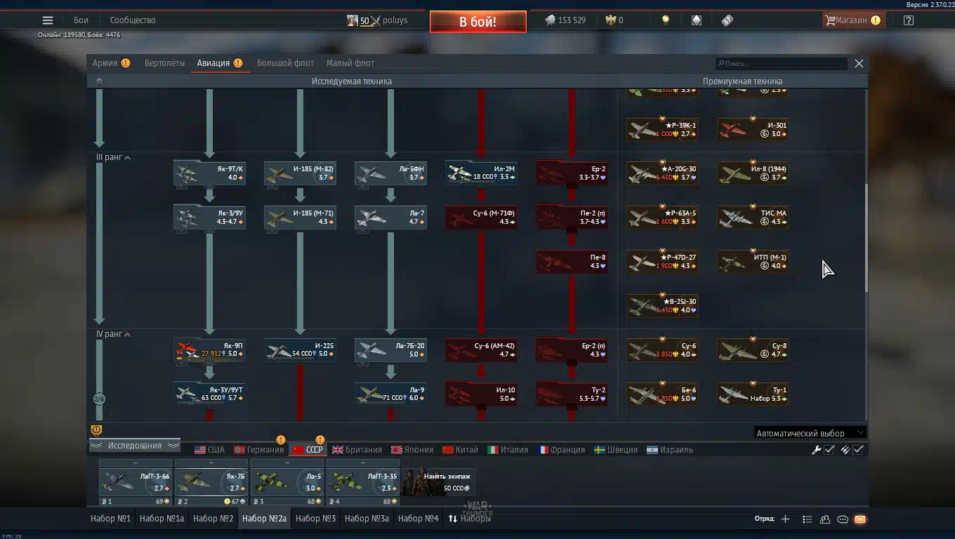The width and height of the screenshot is (955, 539).
Task: Expand the bar above Ла-5 slot
Action: pos(287,463)
